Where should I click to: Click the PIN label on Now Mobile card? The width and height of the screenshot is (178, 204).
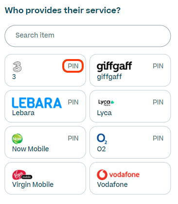pos(73,138)
